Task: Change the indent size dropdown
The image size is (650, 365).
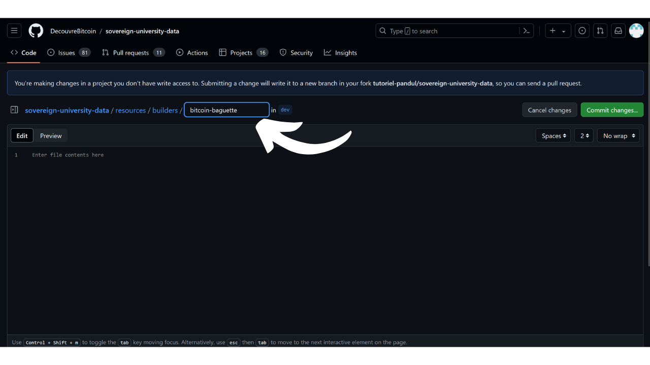Action: point(584,136)
